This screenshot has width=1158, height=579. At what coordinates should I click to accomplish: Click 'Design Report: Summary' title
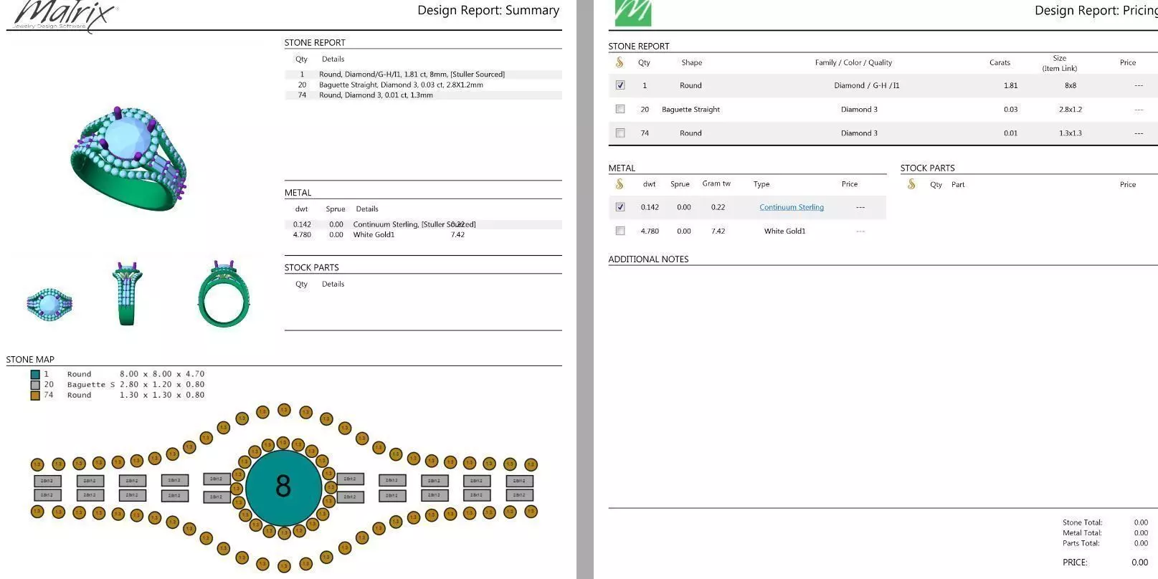click(488, 10)
